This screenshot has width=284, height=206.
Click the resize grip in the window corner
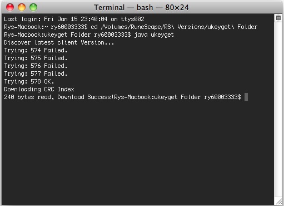click(278, 202)
